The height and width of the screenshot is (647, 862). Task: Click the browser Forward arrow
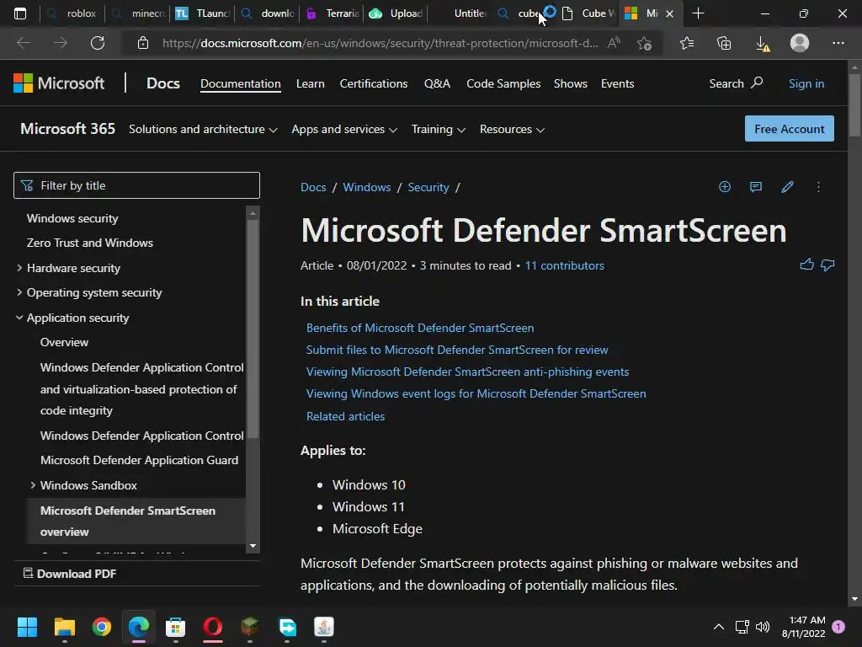pyautogui.click(x=61, y=43)
